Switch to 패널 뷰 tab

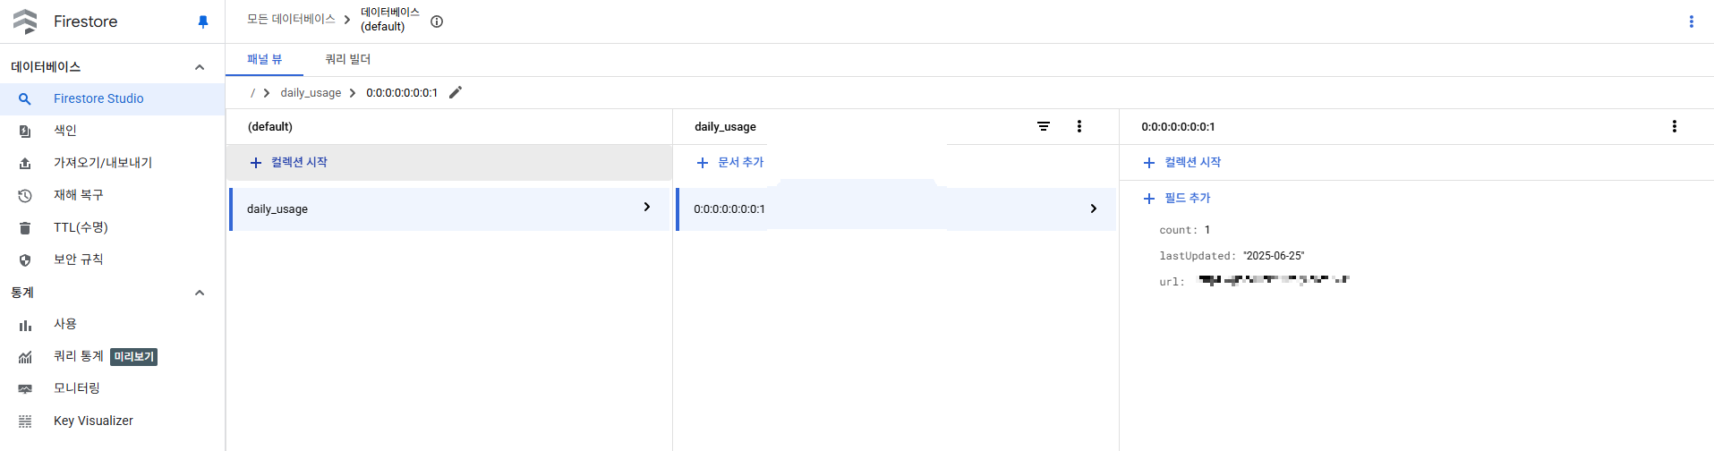point(264,59)
